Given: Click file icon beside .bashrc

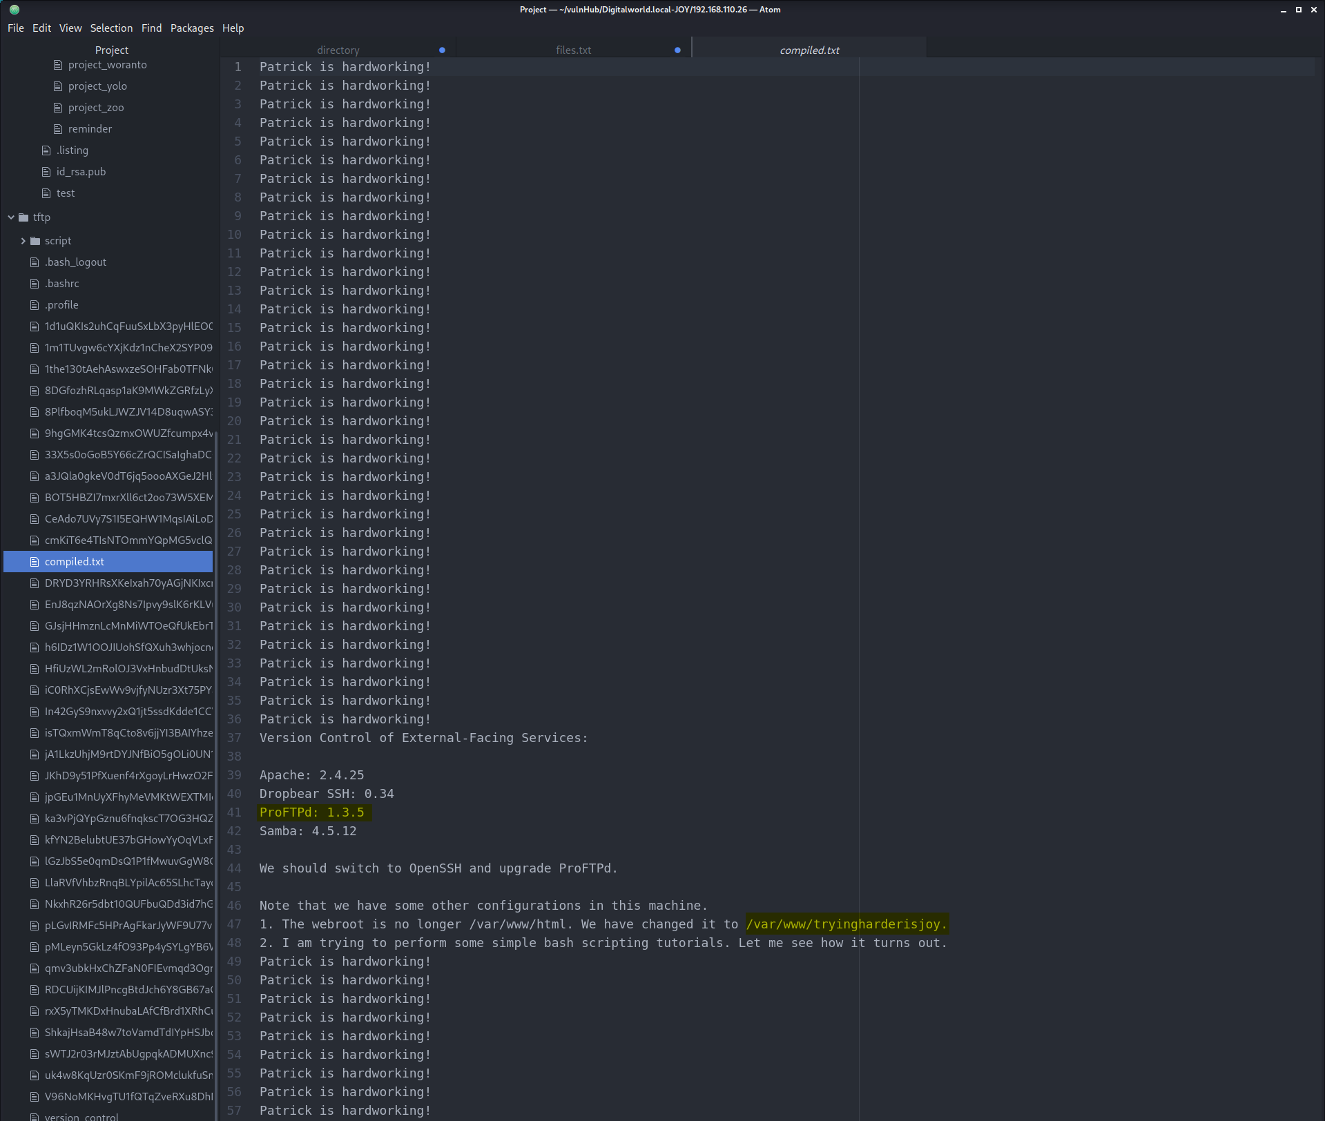Looking at the screenshot, I should pyautogui.click(x=35, y=284).
